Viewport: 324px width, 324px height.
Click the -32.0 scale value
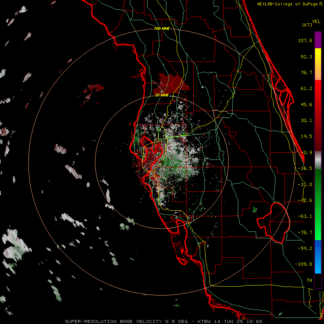pos(305,185)
